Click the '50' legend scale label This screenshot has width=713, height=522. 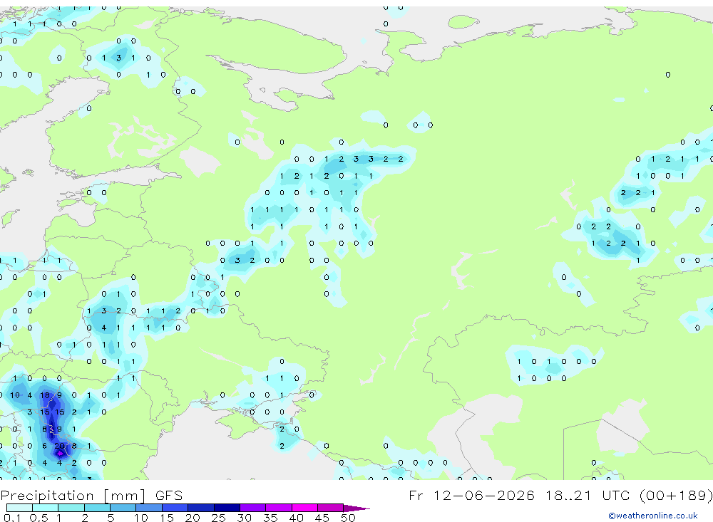pyautogui.click(x=348, y=518)
